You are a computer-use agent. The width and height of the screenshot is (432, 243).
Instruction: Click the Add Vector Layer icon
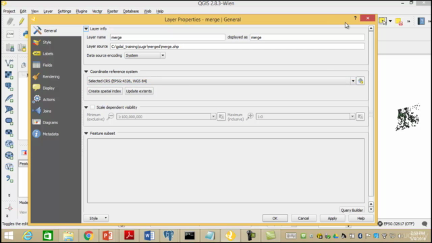coord(9,63)
